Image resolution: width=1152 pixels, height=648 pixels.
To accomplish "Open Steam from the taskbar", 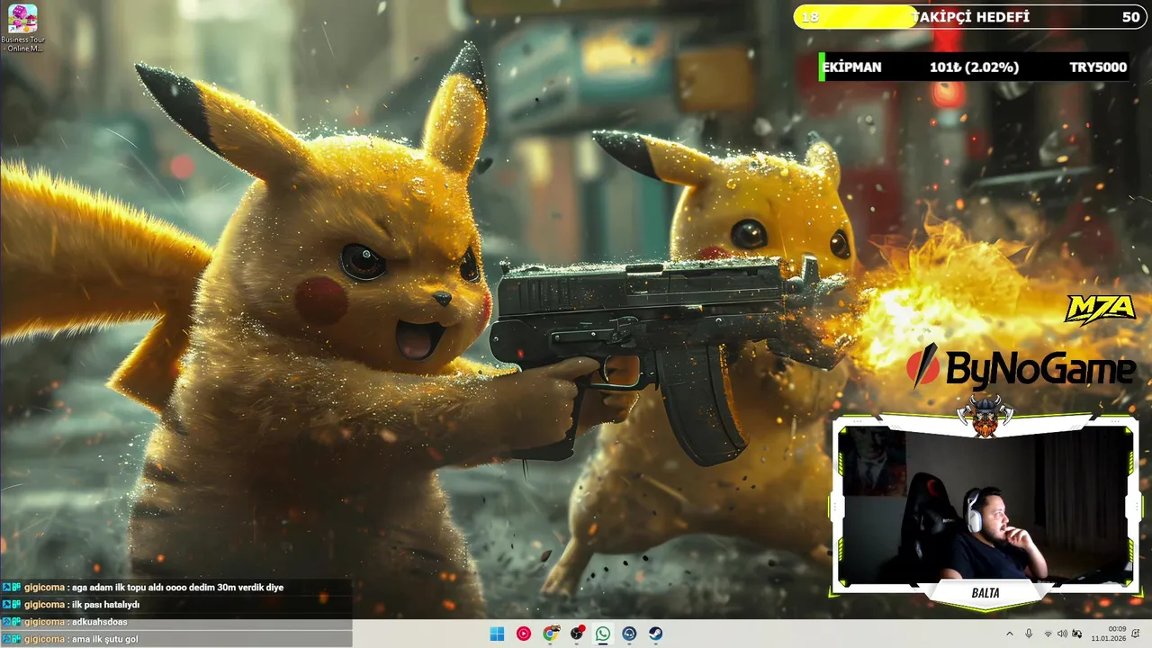I will pos(656,634).
